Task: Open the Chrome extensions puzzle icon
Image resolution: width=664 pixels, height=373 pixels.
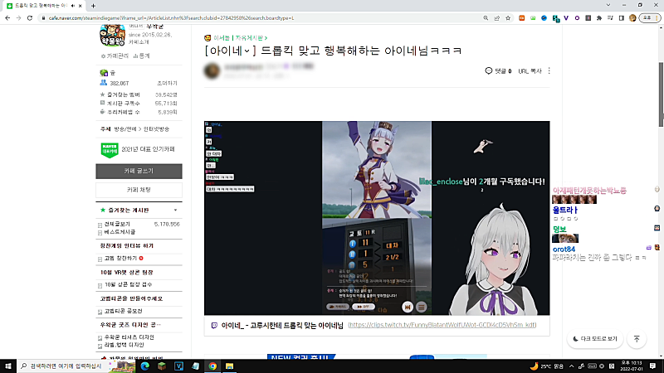Action: (x=599, y=18)
